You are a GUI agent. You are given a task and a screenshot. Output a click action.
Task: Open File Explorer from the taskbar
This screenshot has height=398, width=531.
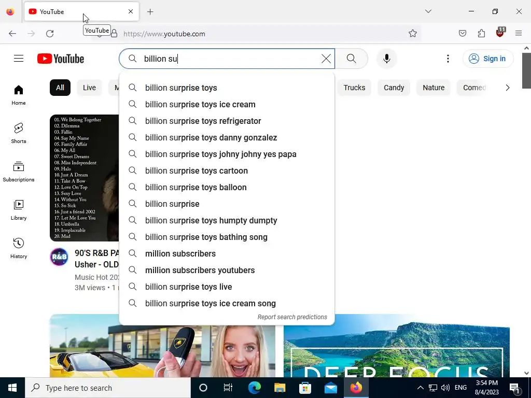(x=280, y=388)
